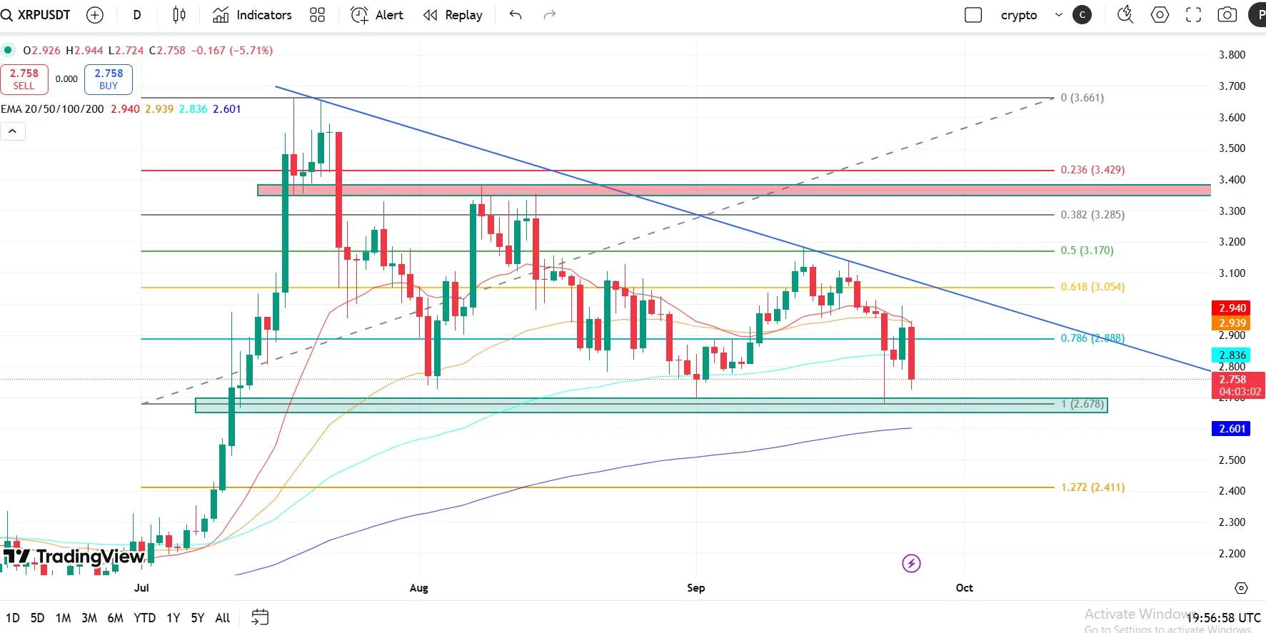Create an Alert
Image resolution: width=1266 pixels, height=633 pixels.
pos(377,15)
